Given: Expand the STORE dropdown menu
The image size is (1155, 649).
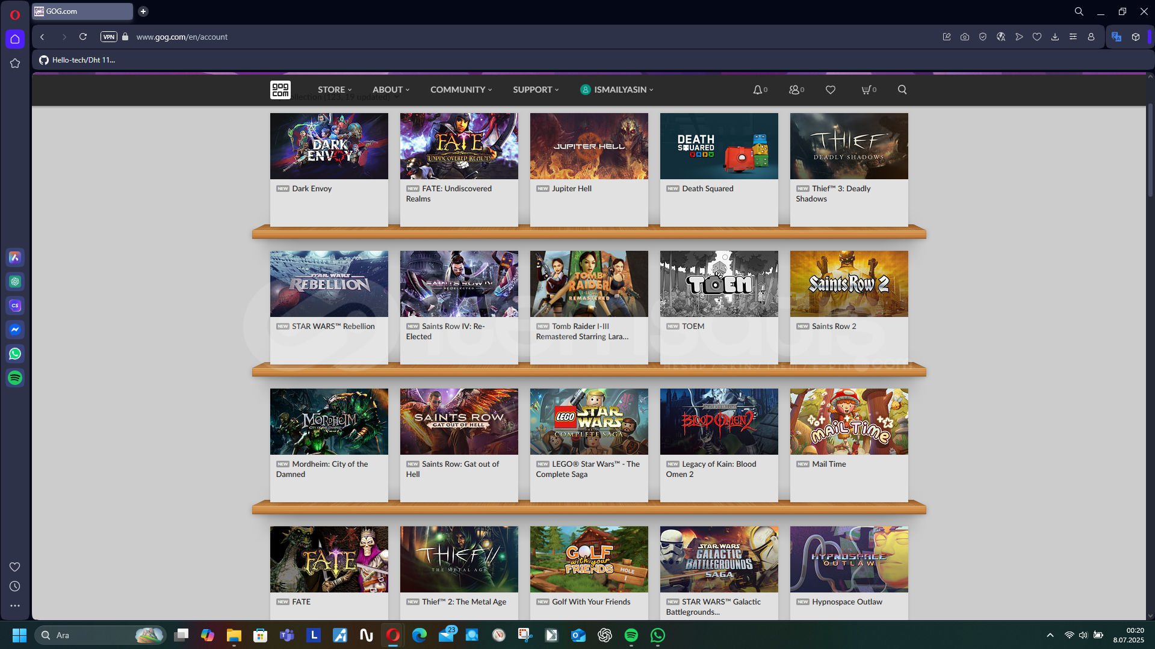Looking at the screenshot, I should click(335, 90).
